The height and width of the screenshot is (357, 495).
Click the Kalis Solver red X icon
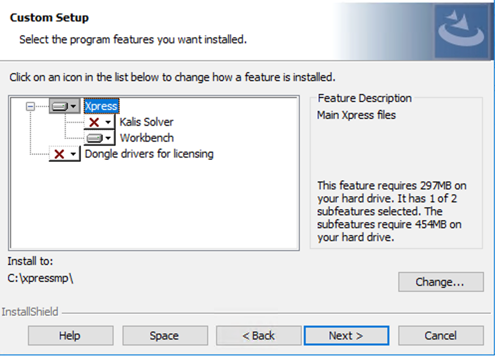94,122
